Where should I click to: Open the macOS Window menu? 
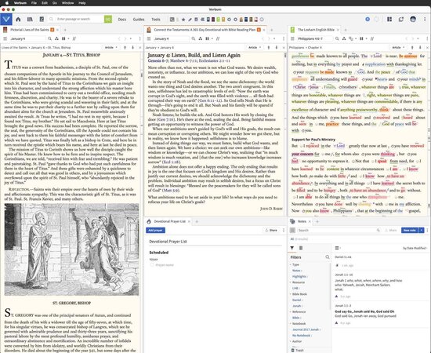(x=67, y=3)
